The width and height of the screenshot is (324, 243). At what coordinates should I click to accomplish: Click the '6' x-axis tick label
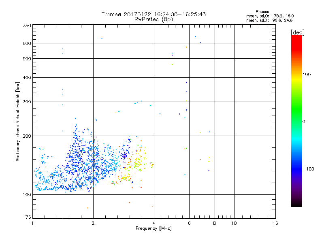(189, 223)
